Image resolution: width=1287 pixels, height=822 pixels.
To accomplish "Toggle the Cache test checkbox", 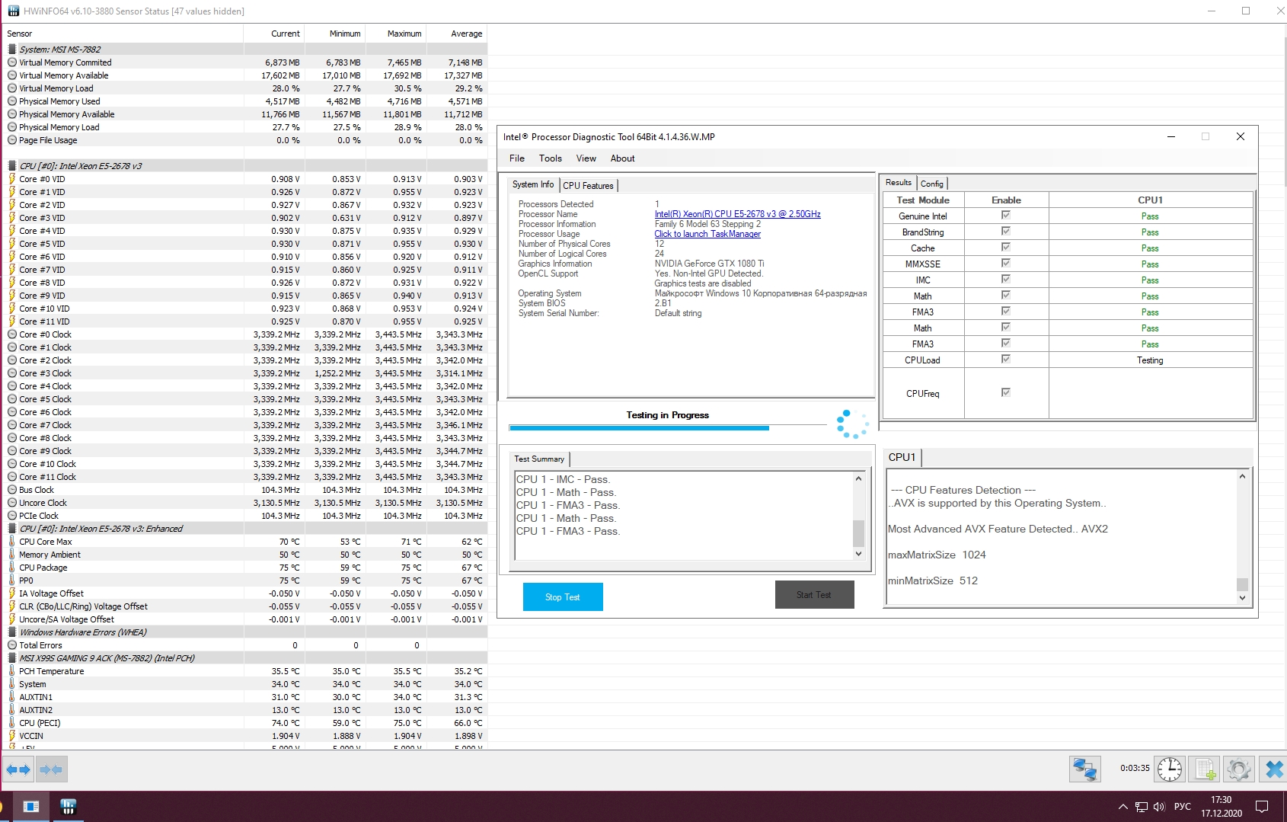I will tap(1006, 248).
